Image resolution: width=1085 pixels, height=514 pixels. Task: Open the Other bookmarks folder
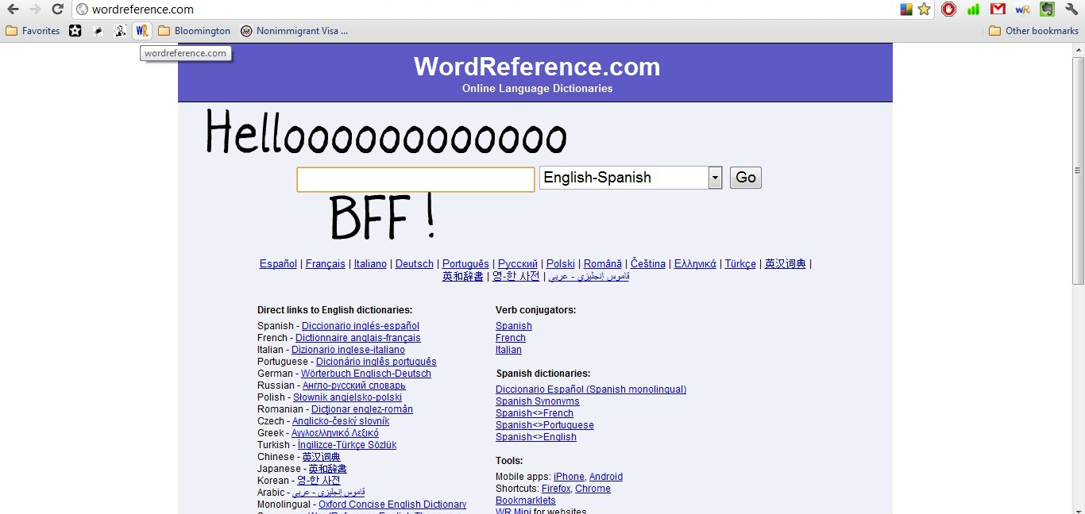pyautogui.click(x=1033, y=31)
